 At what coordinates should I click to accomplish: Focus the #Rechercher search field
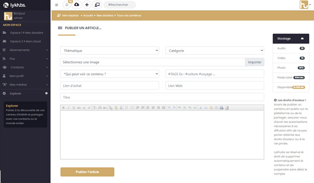(119, 5)
